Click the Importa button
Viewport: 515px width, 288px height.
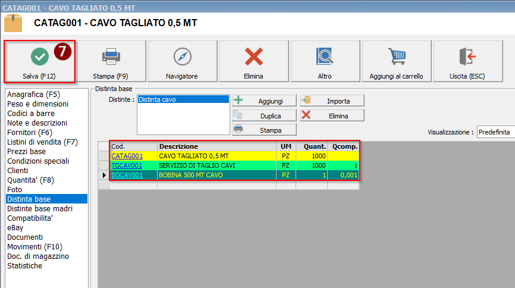click(332, 101)
